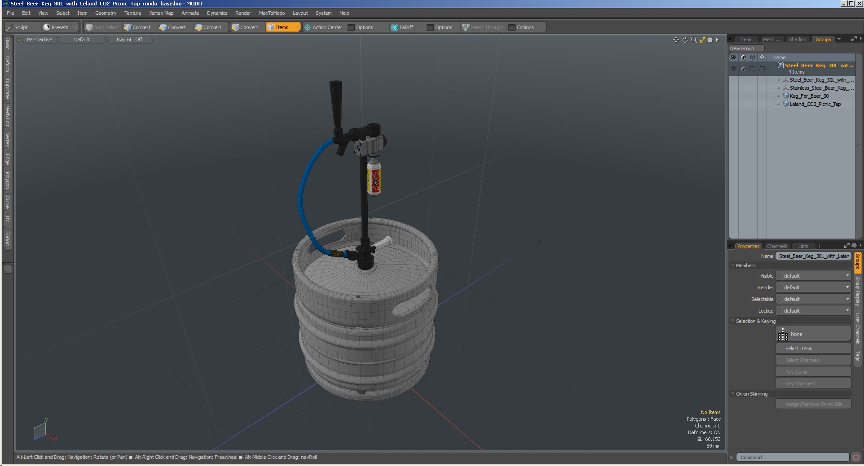Switch to the Lists tab
Viewport: 864px width, 466px height.
[x=803, y=246]
